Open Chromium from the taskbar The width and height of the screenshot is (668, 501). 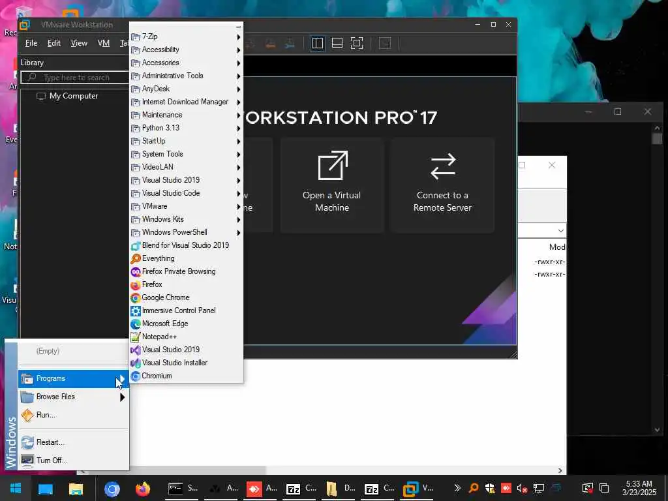point(112,489)
